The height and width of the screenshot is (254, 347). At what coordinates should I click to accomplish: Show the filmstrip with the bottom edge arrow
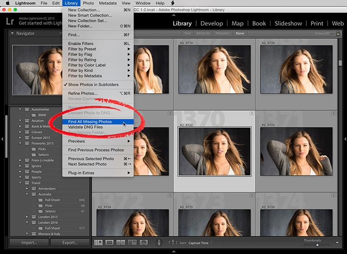tap(173, 251)
